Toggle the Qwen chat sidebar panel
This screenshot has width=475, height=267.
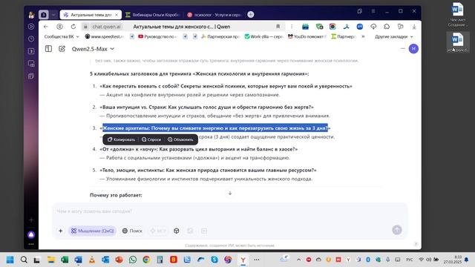(48, 49)
